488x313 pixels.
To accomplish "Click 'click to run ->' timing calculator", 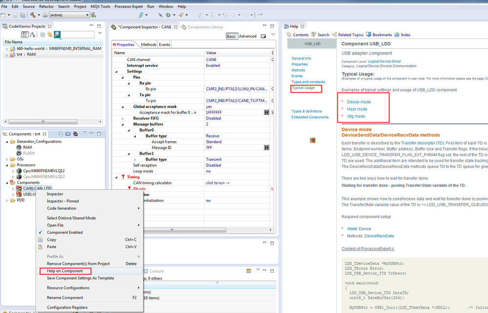I will point(217,183).
